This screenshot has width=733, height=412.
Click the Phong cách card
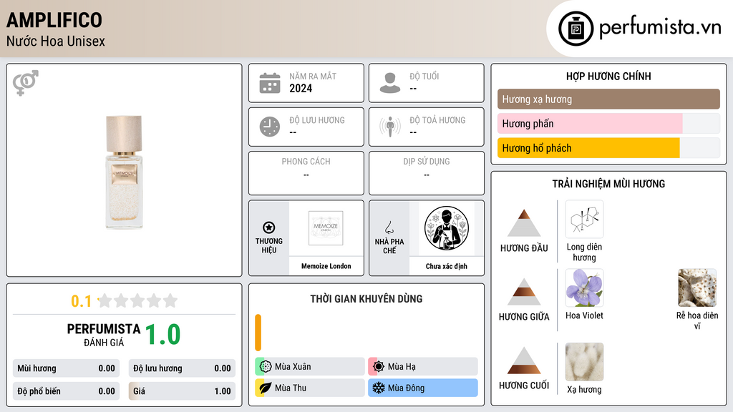pos(306,173)
